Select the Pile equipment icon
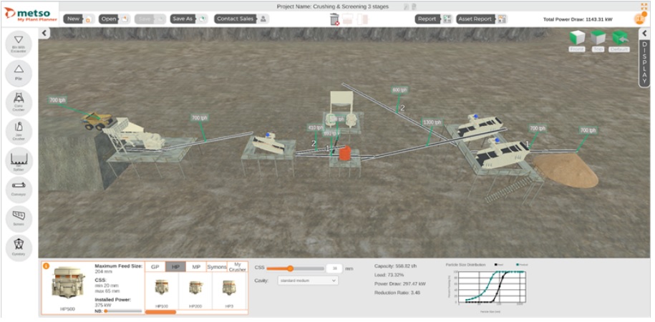Screen dimensions: 655x322 19,73
